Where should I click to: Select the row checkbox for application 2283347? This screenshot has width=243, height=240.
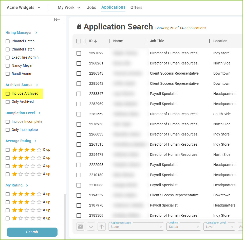click(79, 94)
